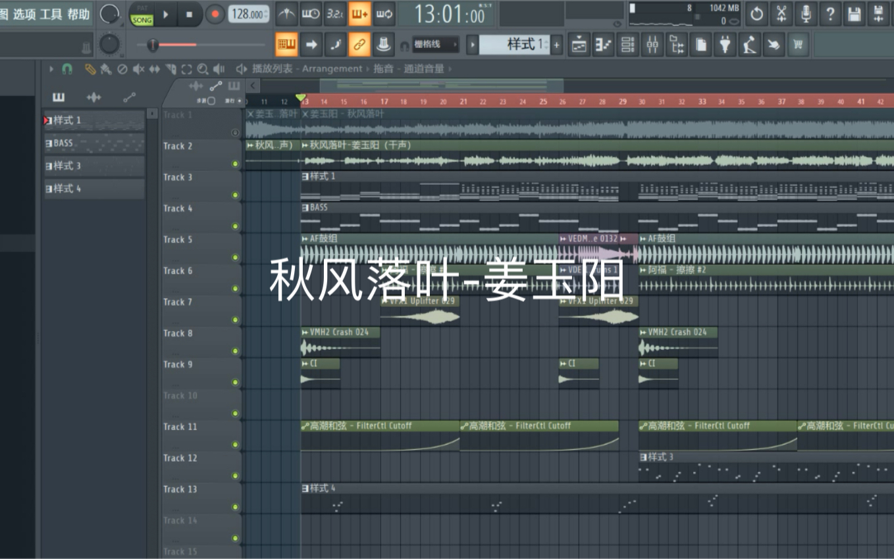Viewport: 894px width, 559px height.
Task: Select the paint brush tool in playlist
Action: (105, 68)
